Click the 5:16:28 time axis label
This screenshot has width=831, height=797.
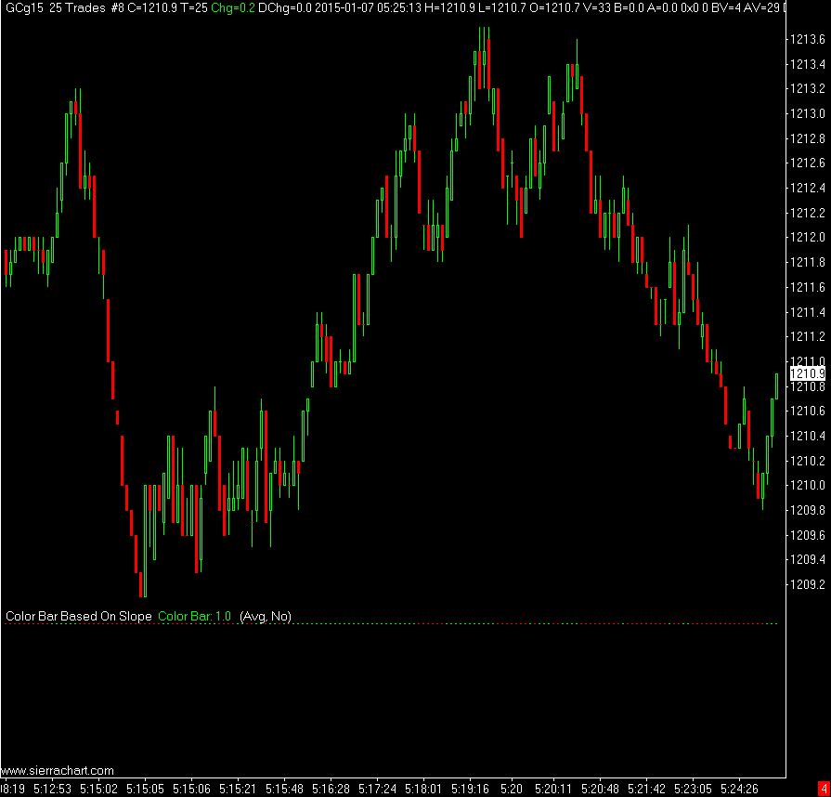[x=331, y=789]
